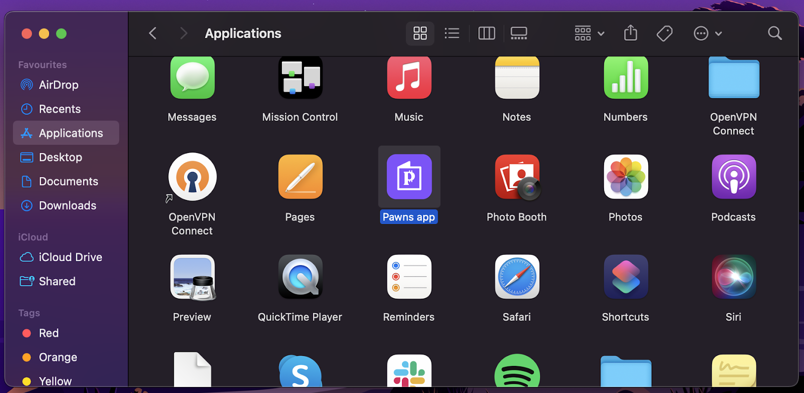Select the Shortcuts app icon
This screenshot has height=393, width=804.
[x=626, y=277]
